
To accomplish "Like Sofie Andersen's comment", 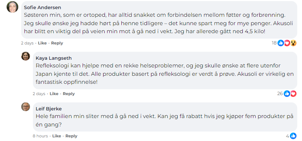I will (x=42, y=43).
